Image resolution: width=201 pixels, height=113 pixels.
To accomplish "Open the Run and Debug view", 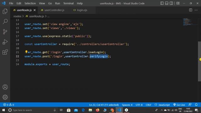I will click(x=5, y=42).
